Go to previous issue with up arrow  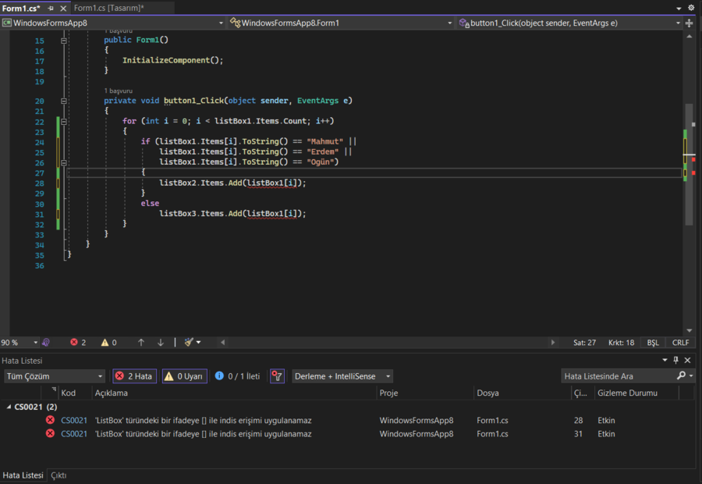(141, 343)
